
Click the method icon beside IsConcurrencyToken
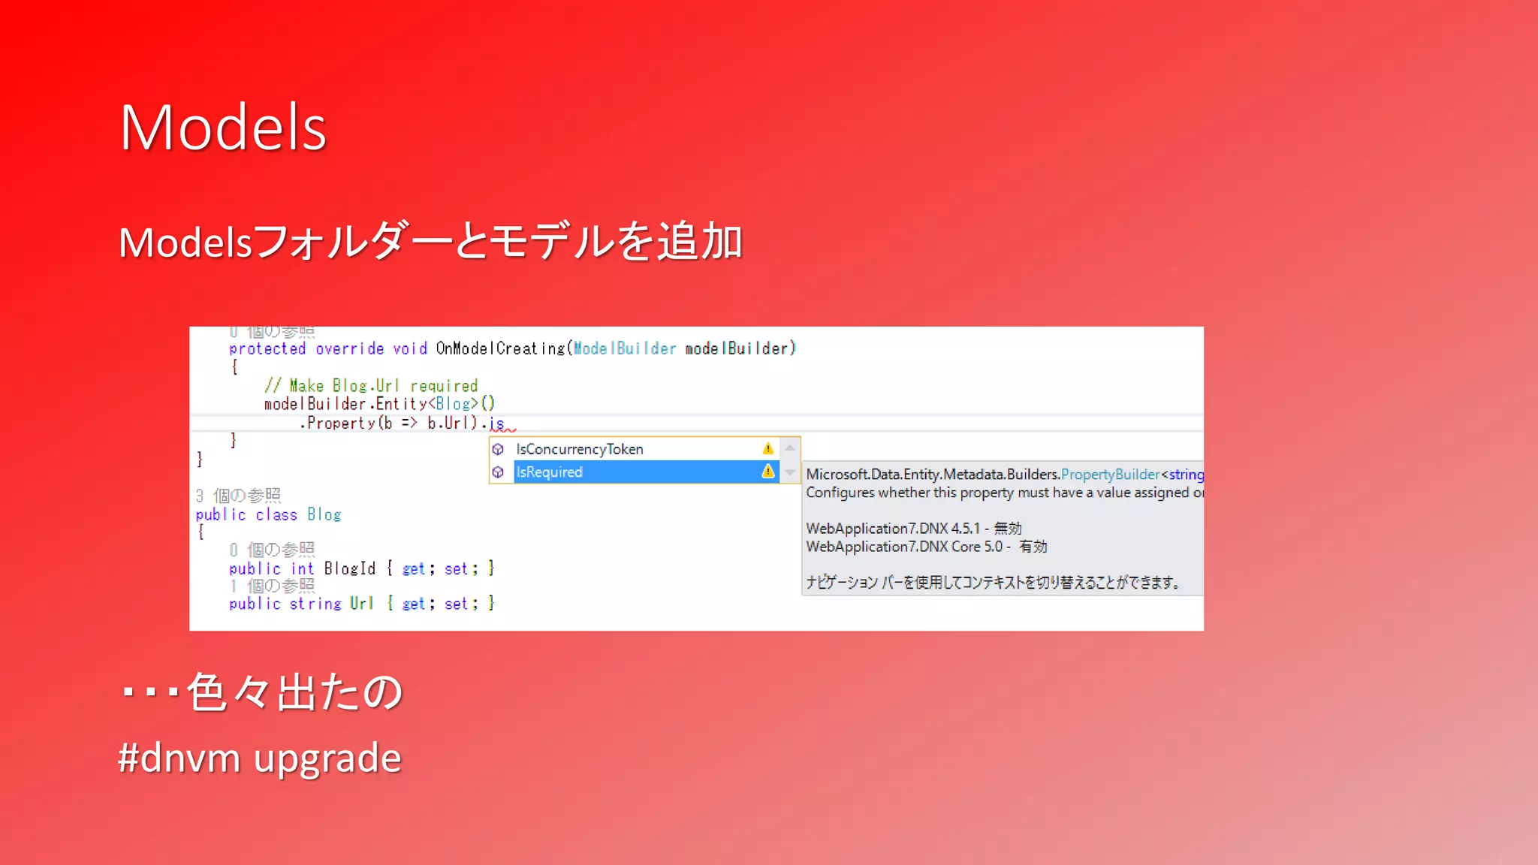tap(498, 449)
